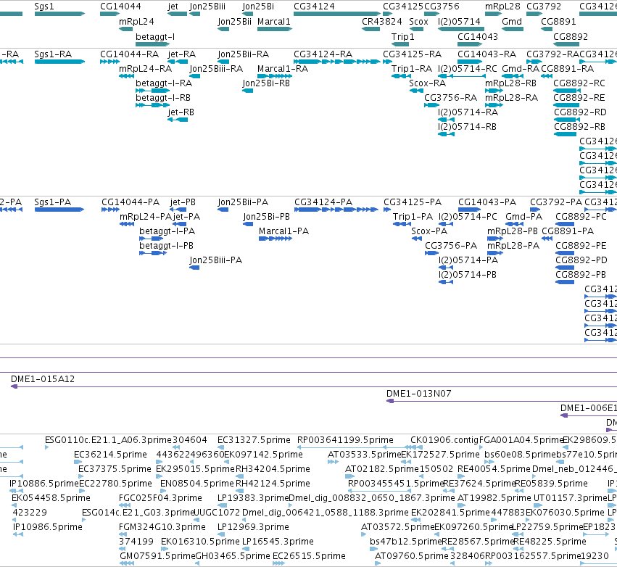Click the CG34124 gene bar
Image resolution: width=617 pixels, height=567 pixels.
tap(337, 14)
